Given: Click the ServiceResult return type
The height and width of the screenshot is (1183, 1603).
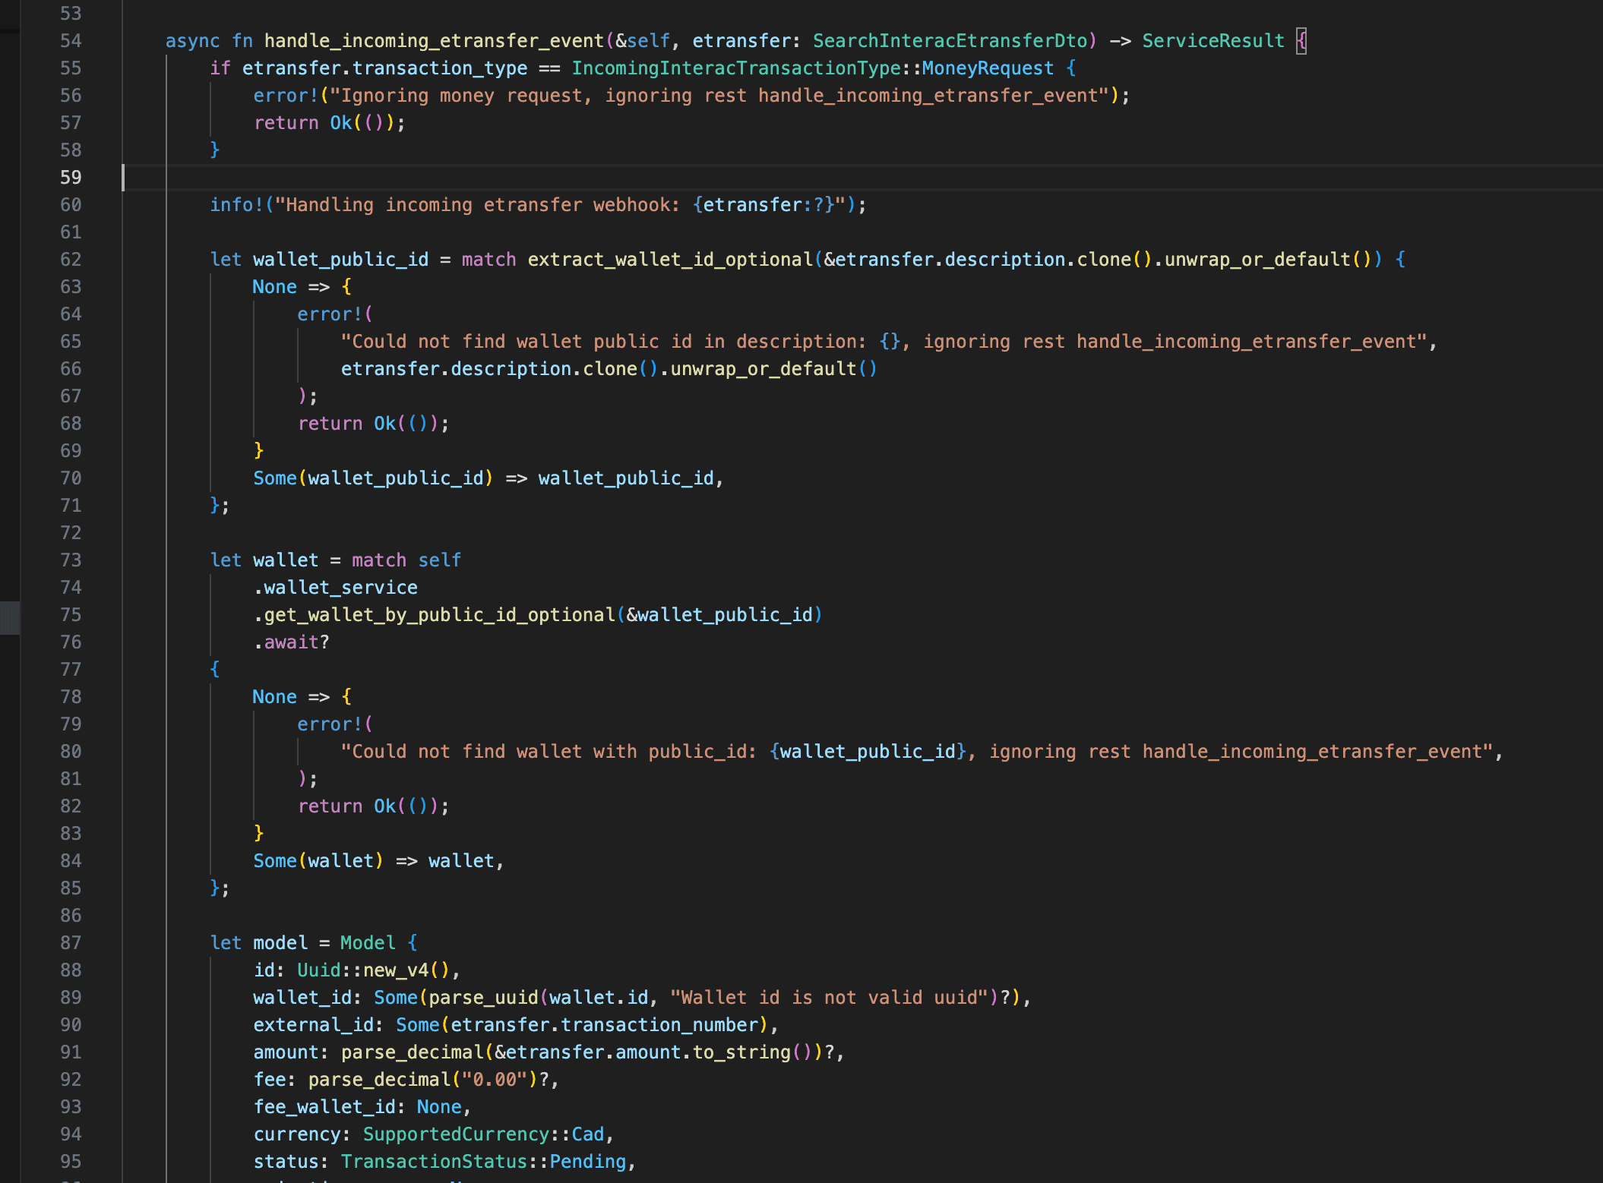Looking at the screenshot, I should [x=1213, y=41].
